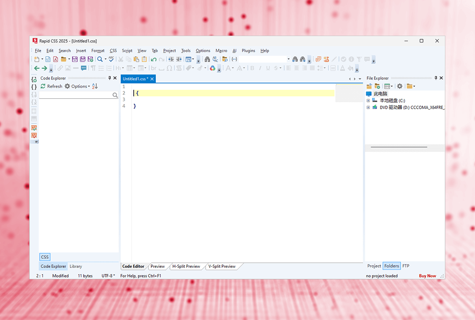Click the Undo green arrow icon
The height and width of the screenshot is (320, 475).
pyautogui.click(x=153, y=59)
